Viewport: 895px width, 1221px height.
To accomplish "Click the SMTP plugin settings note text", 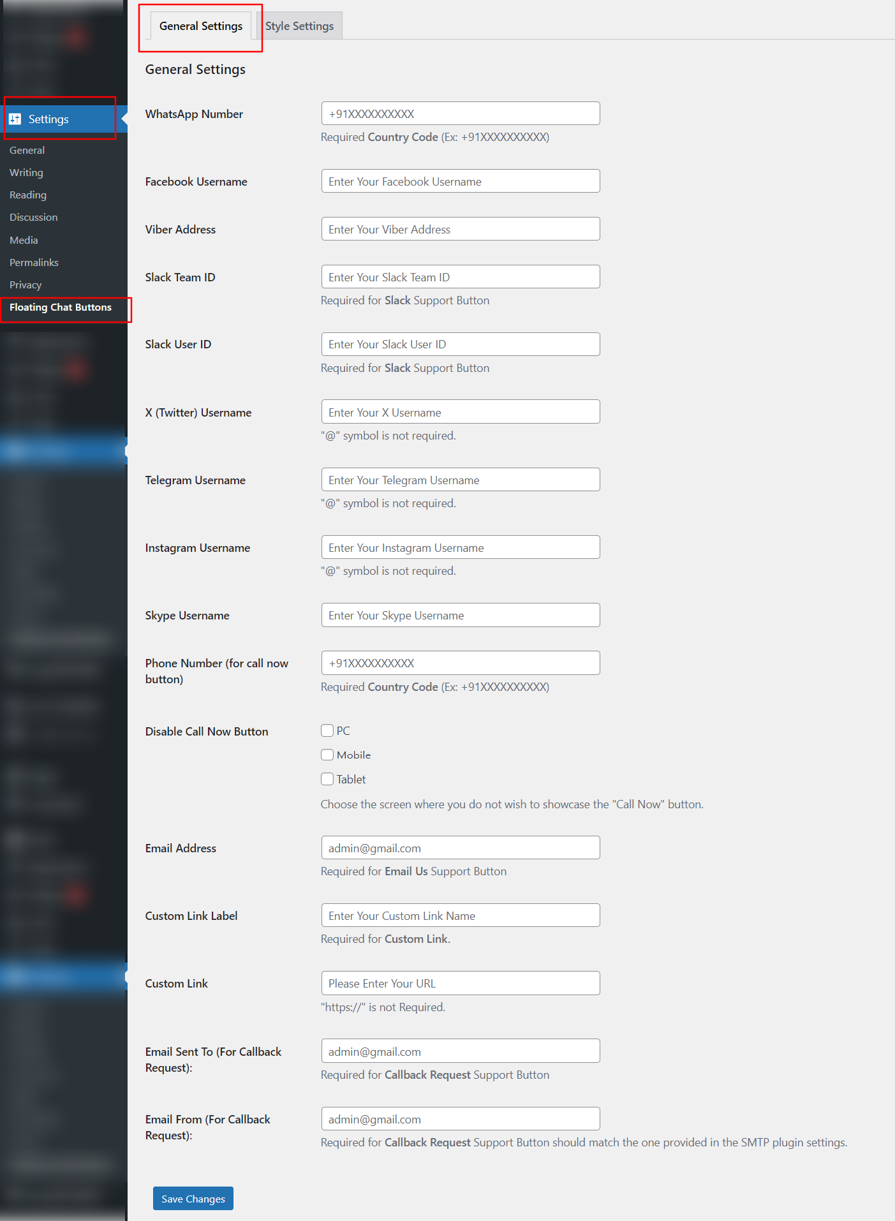I will tap(584, 1143).
